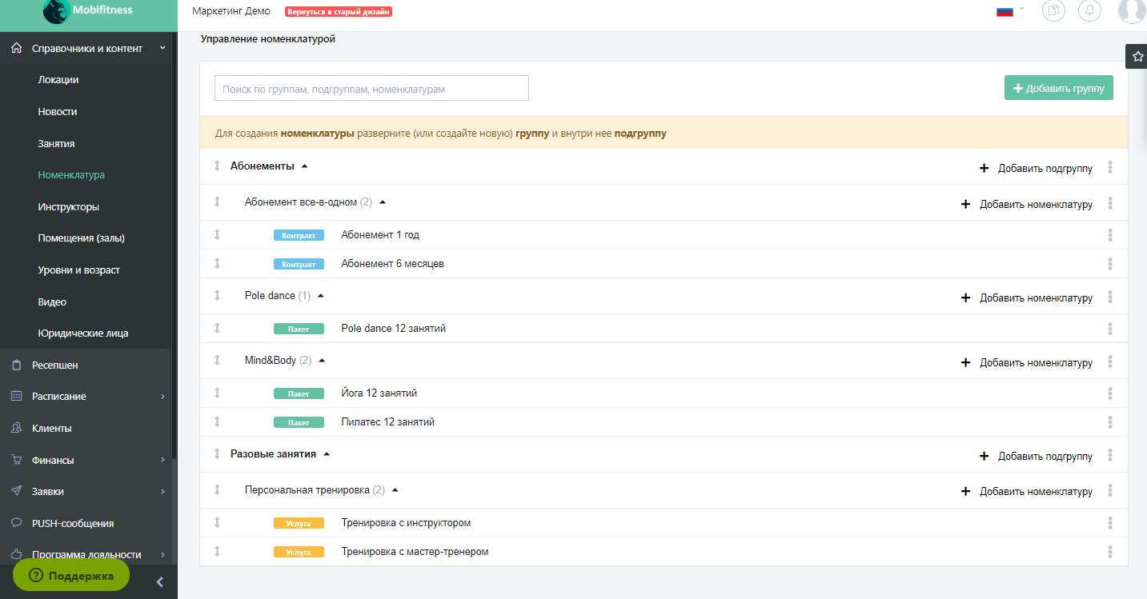1147x599 pixels.
Task: Open the options menu for Тренировка с инструктором
Action: click(1110, 523)
